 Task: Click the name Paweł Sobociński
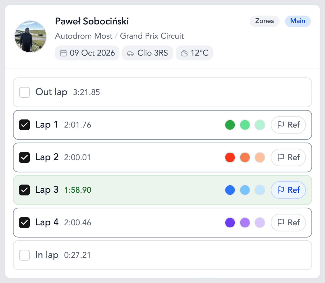(92, 21)
